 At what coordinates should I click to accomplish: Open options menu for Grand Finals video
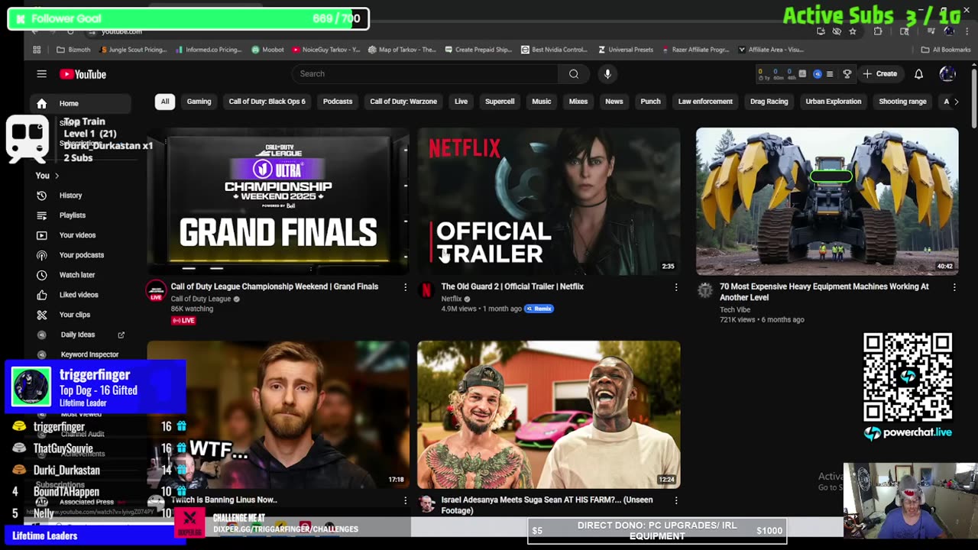(406, 287)
